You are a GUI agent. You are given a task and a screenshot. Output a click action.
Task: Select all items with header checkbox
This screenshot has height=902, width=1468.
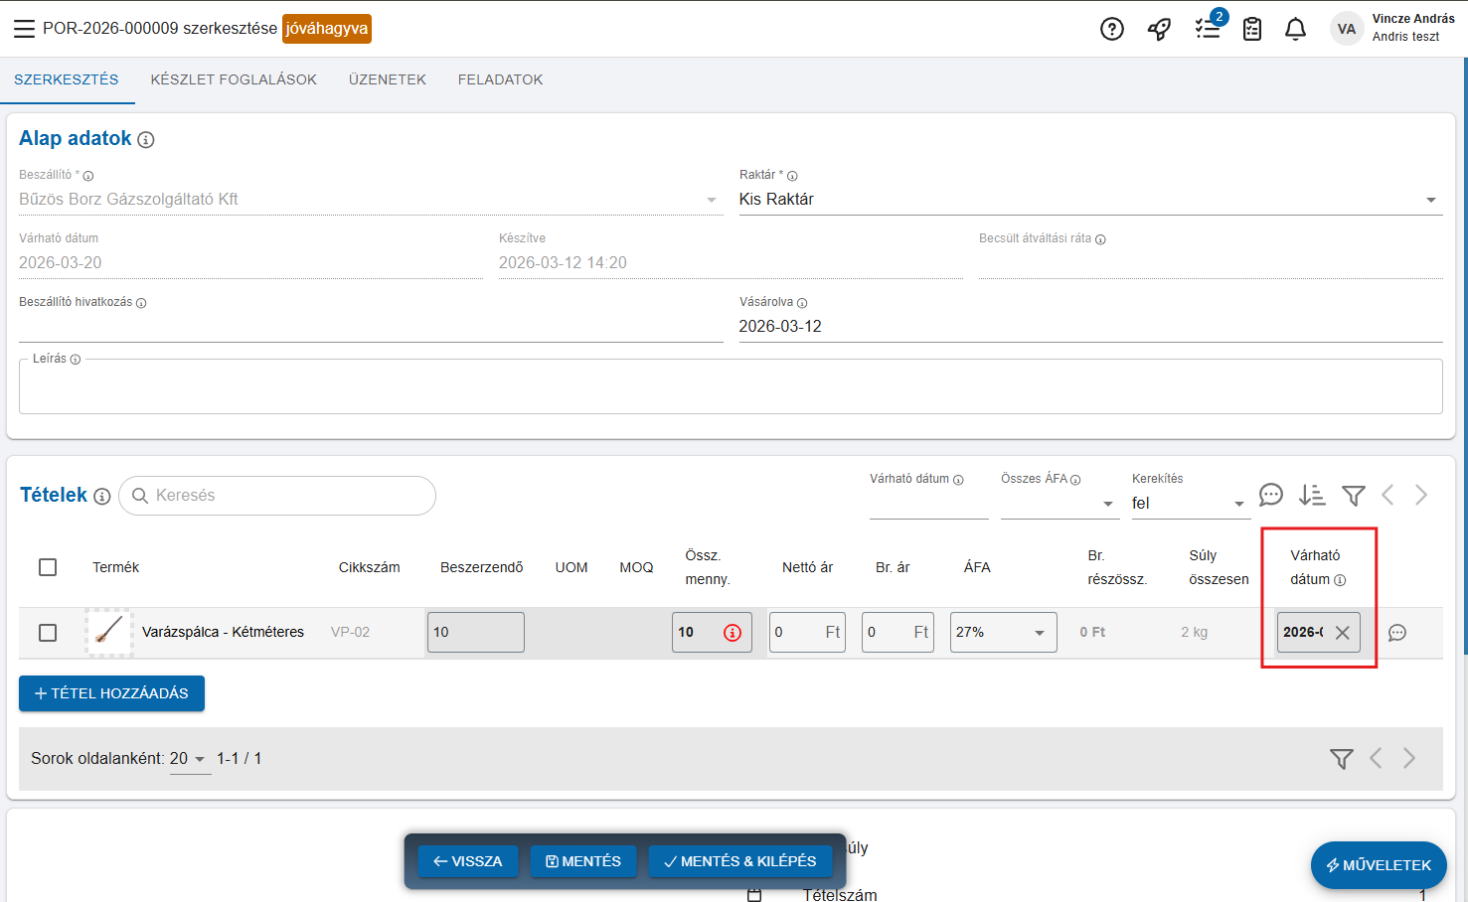point(48,567)
